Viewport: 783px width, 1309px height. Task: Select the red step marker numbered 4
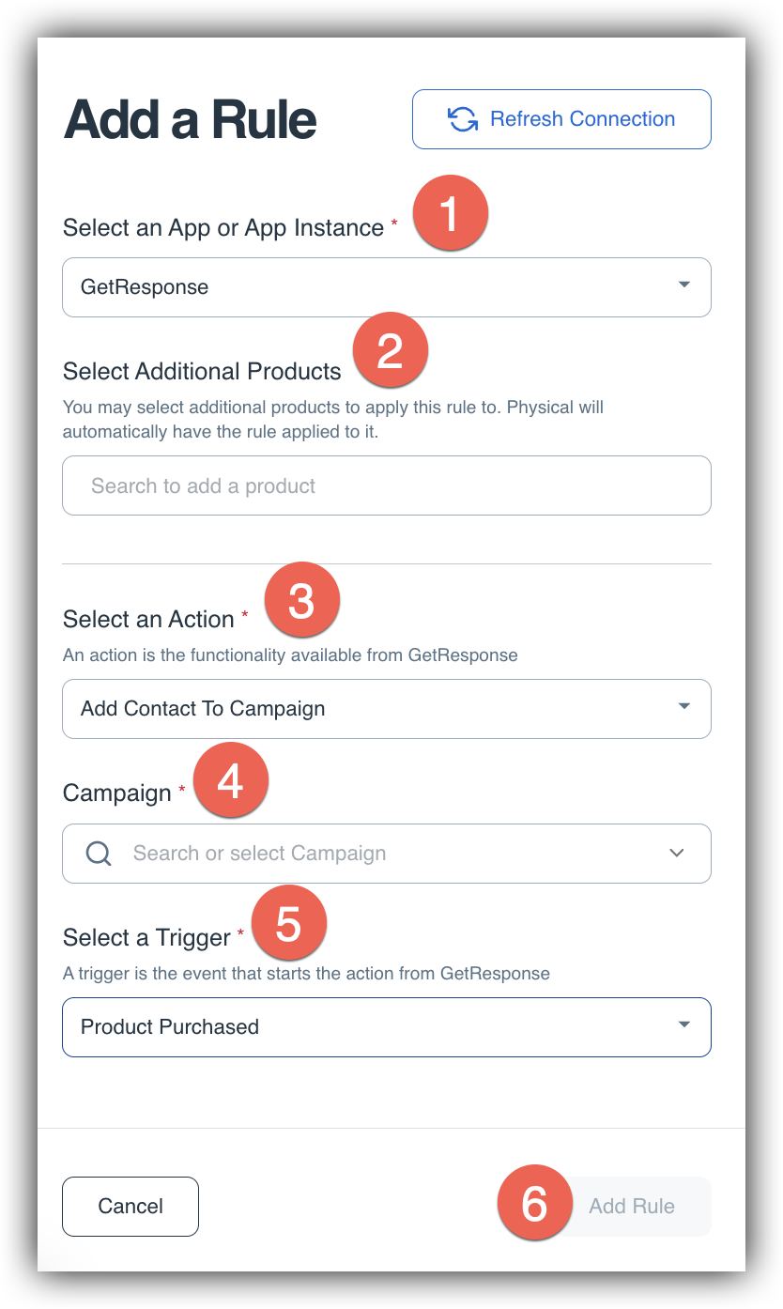pos(230,779)
